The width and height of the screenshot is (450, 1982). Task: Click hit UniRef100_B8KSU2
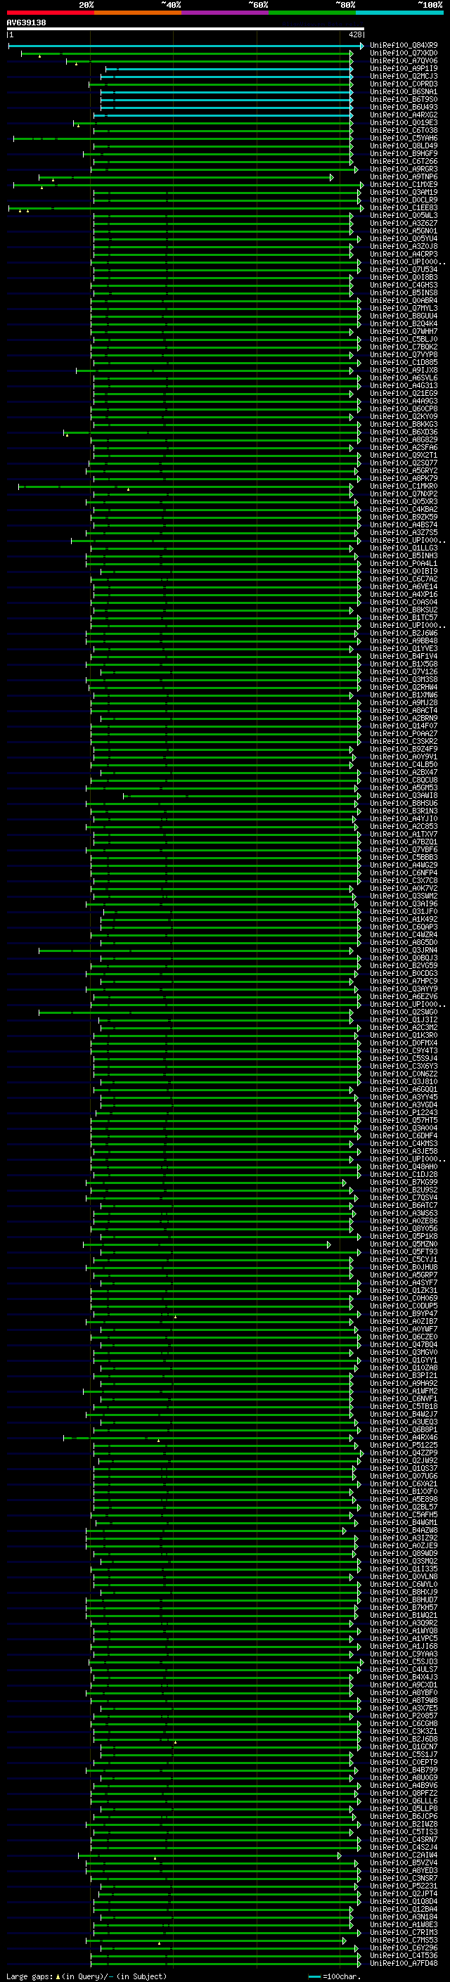pos(403,610)
